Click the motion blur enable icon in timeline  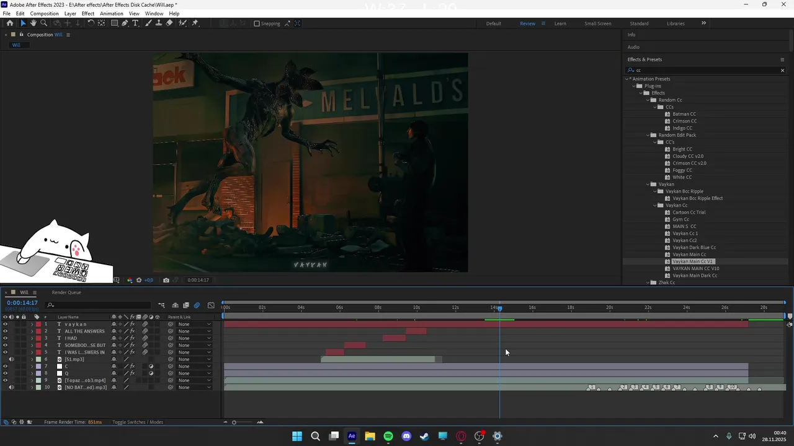pyautogui.click(x=197, y=305)
